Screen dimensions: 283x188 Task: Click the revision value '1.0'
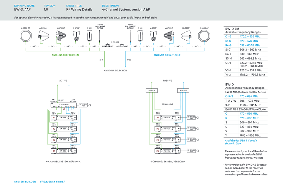click(46, 9)
